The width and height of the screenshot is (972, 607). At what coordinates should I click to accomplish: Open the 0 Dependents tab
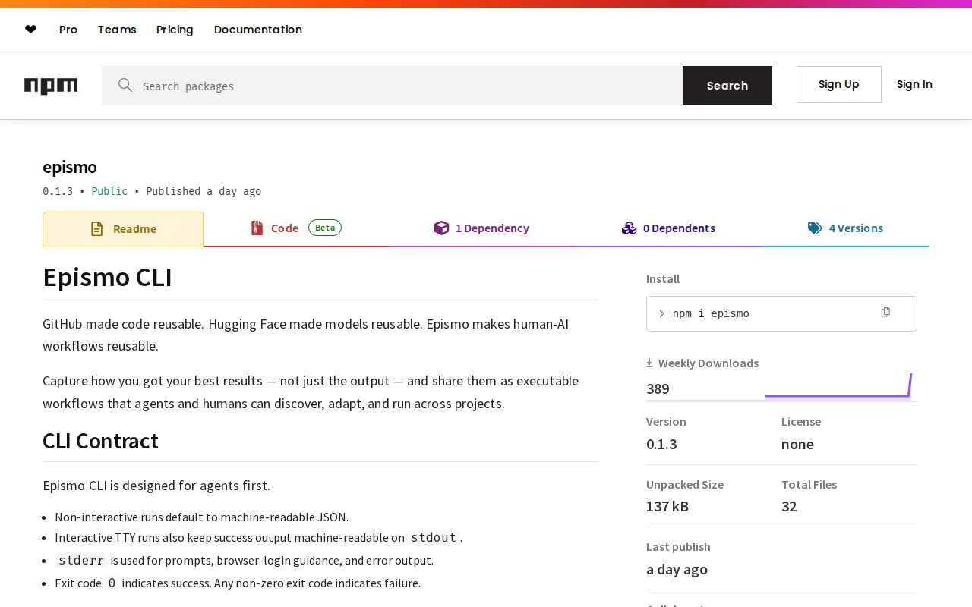[668, 228]
